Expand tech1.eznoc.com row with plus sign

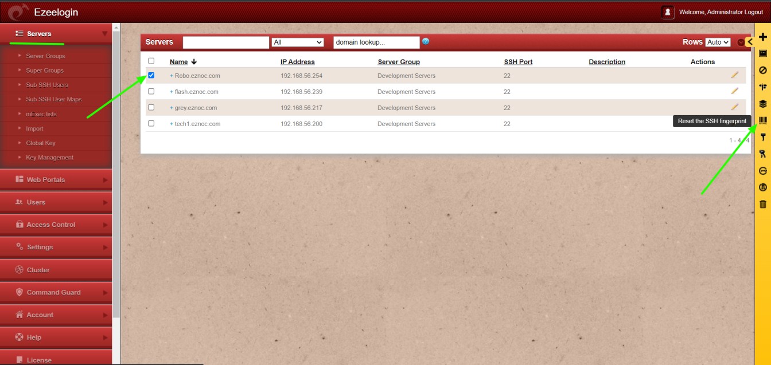pos(171,124)
